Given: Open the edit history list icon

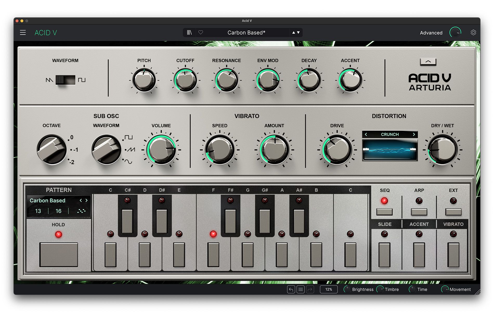Looking at the screenshot, I should pyautogui.click(x=301, y=289).
